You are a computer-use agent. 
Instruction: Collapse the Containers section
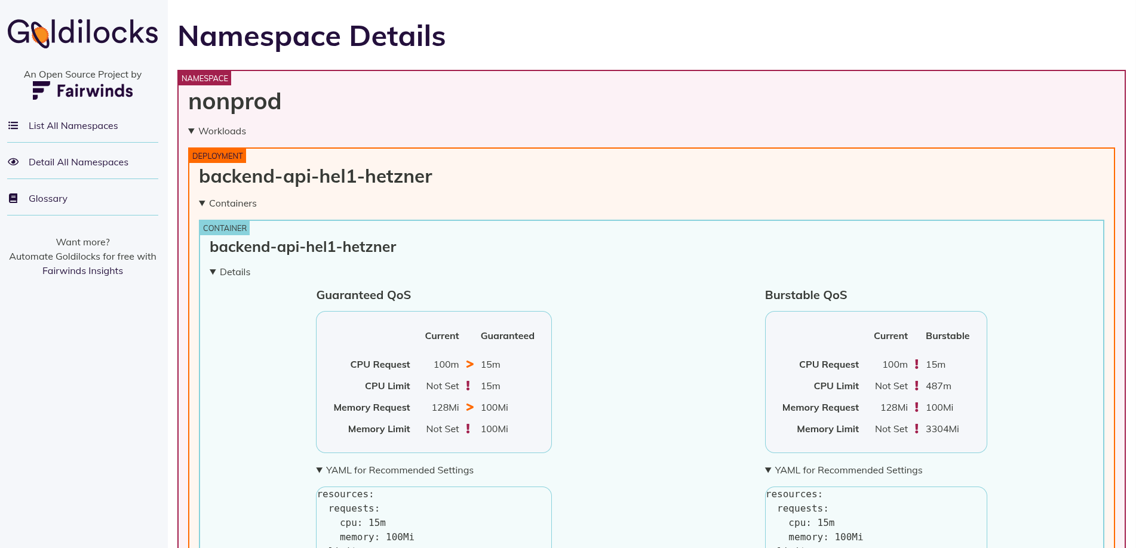(228, 204)
